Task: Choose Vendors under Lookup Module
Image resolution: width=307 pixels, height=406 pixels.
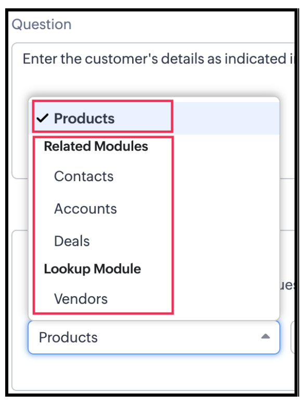Action: coord(81,299)
